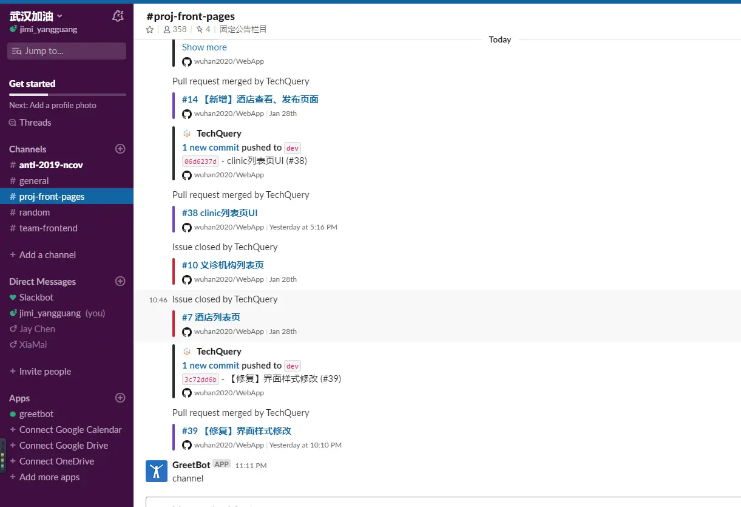Viewport: 741px width, 507px height.
Task: Expand message with Show more
Action: point(204,47)
